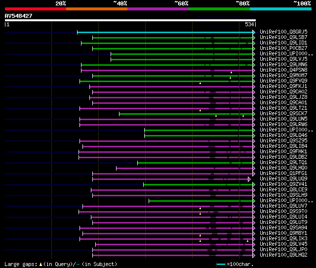Select UniRef100_Q9M8Y1 label
The image size is (316, 268).
[x=283, y=233]
